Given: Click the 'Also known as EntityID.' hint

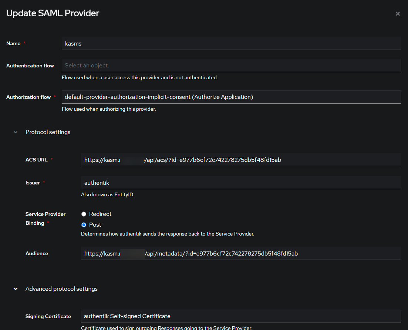Looking at the screenshot, I should pyautogui.click(x=108, y=194).
